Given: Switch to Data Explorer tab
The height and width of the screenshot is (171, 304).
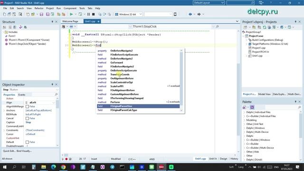Looking at the screenshot, I should pos(279,94).
